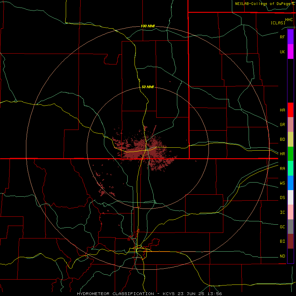296x296 pixels.
Task: Click the "BD" legend label
Action: 282,139
